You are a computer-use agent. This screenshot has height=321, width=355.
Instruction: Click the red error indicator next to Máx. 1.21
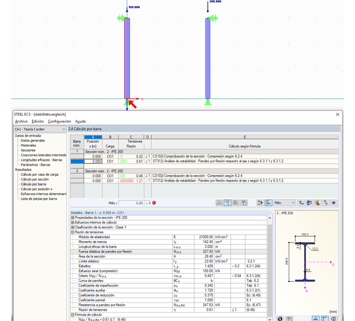[x=154, y=202]
